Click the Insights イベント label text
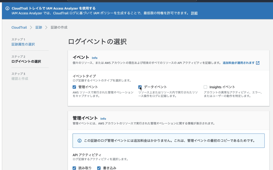Viewport: 273px width, 170px height. (x=222, y=87)
